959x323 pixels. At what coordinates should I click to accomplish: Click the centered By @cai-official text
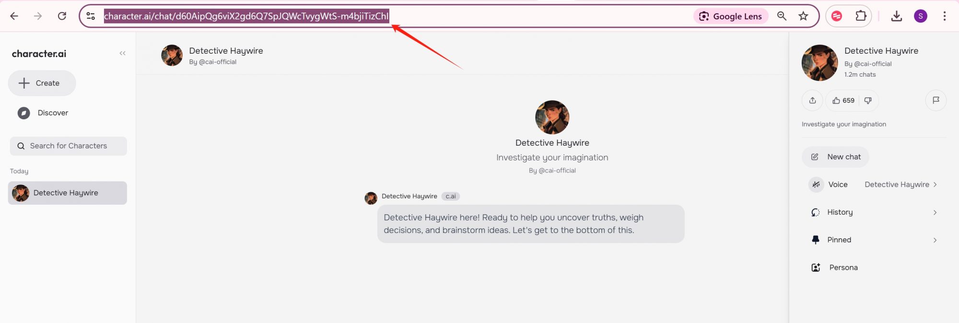click(552, 171)
